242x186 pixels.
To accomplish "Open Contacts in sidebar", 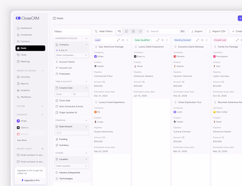I will [x=30, y=42].
